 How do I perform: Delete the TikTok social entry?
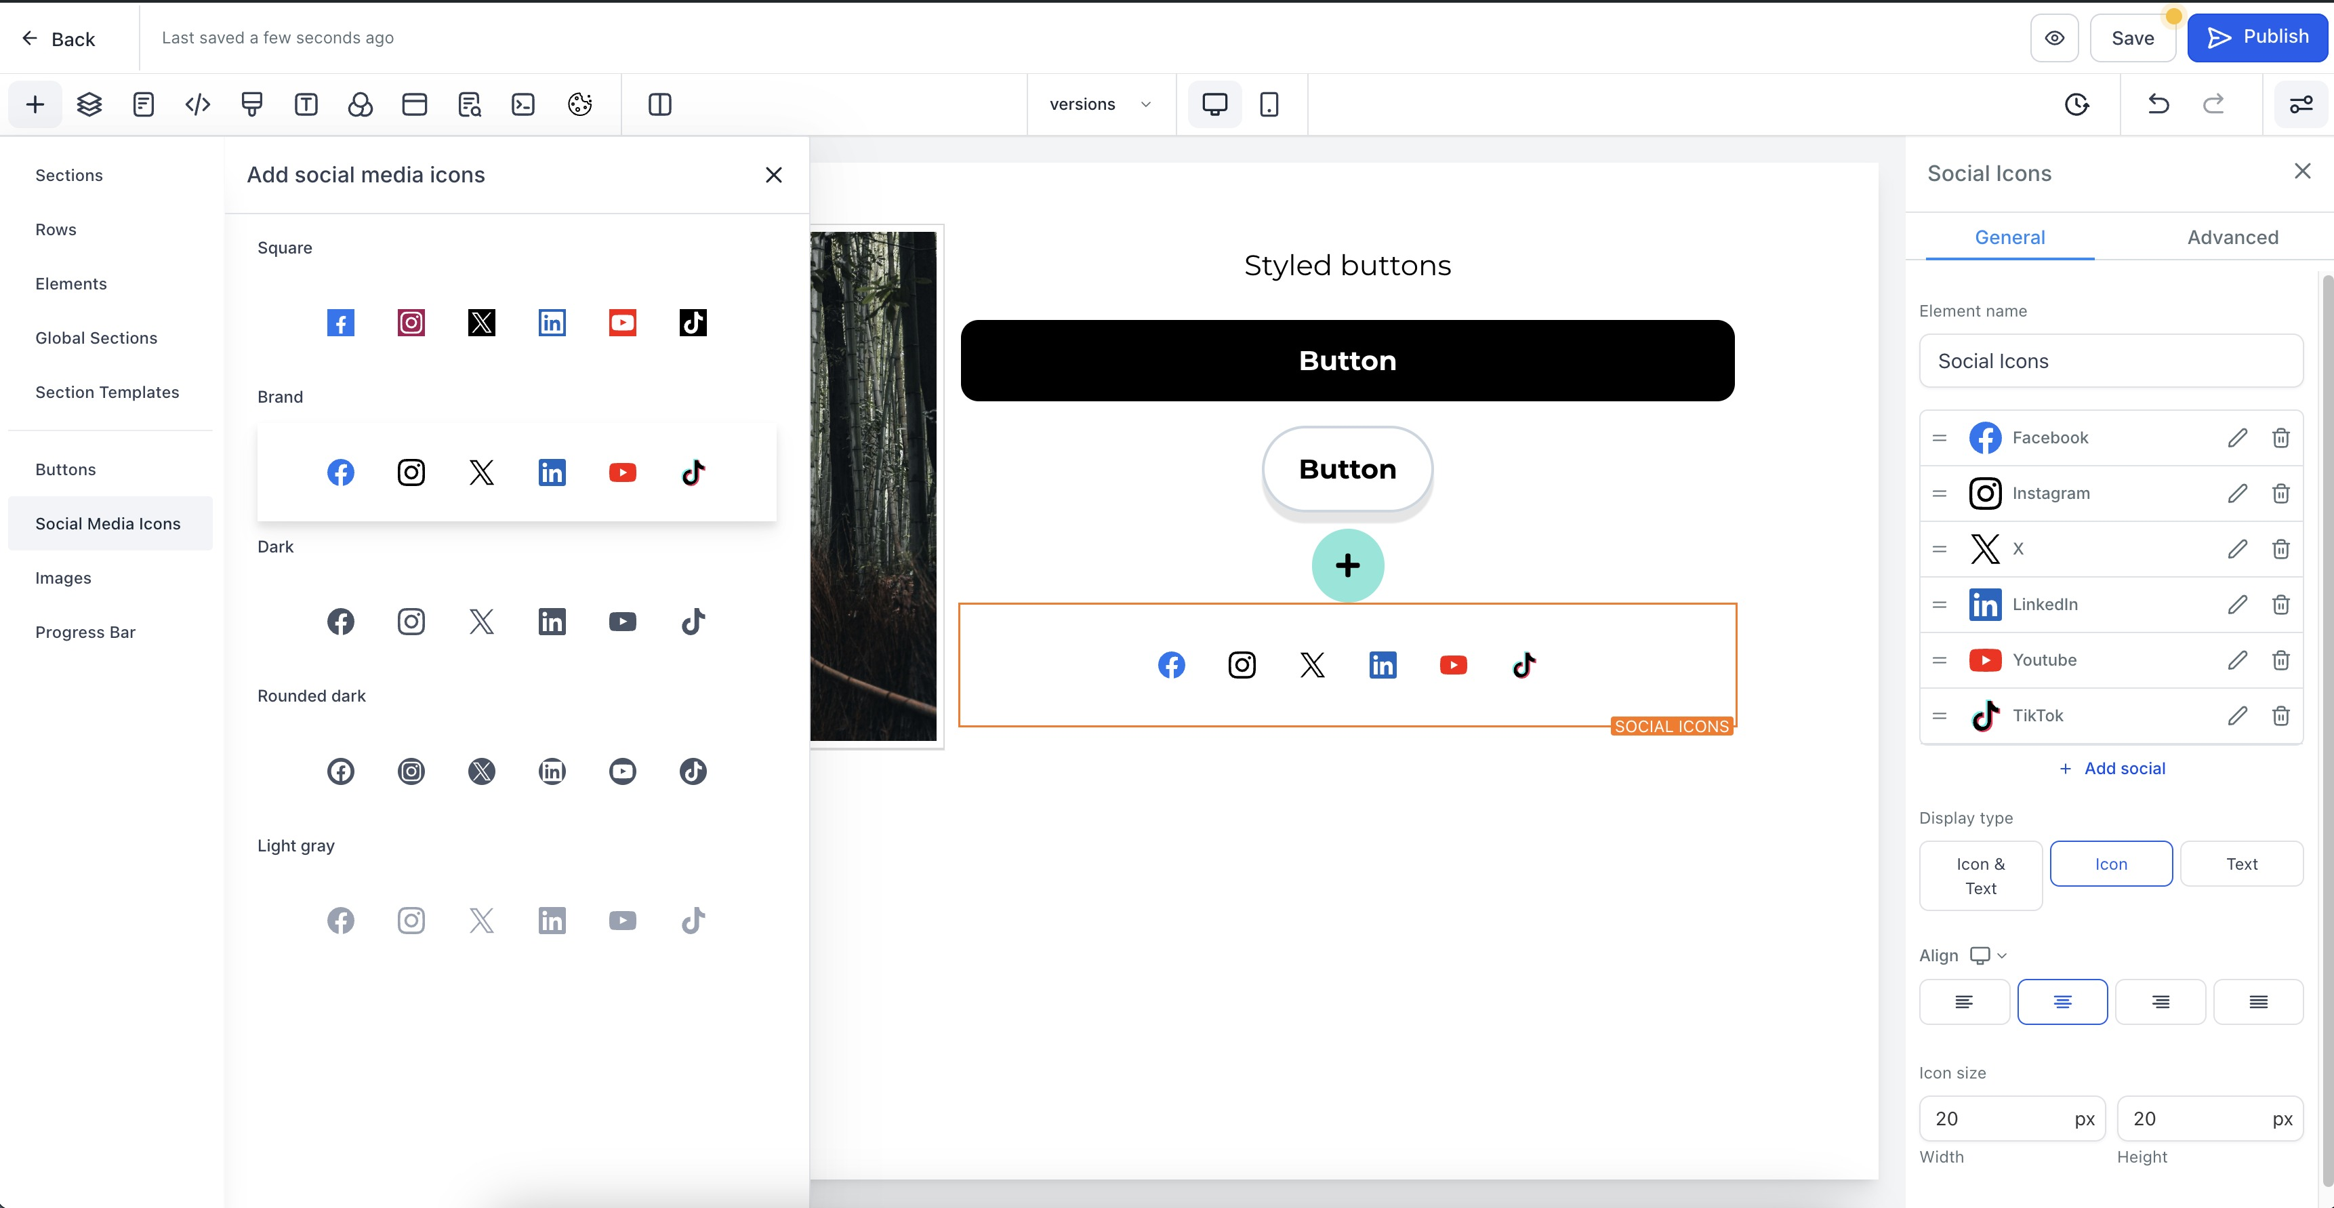click(2280, 716)
